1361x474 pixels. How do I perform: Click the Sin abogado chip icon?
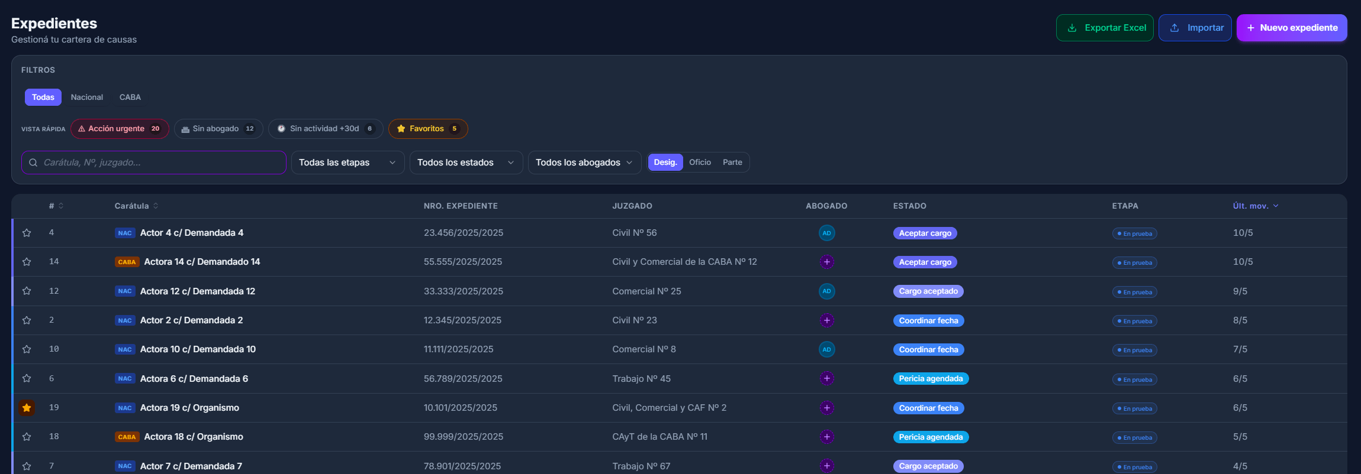[x=185, y=129]
